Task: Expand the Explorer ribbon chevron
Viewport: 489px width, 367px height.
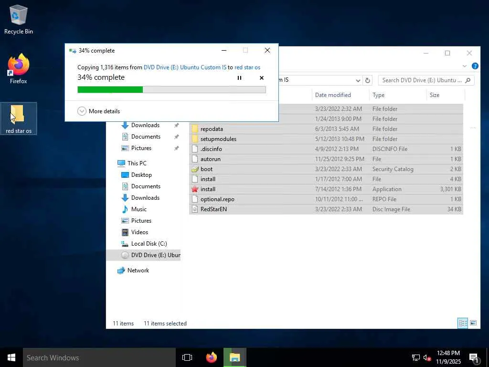Action: tap(464, 66)
